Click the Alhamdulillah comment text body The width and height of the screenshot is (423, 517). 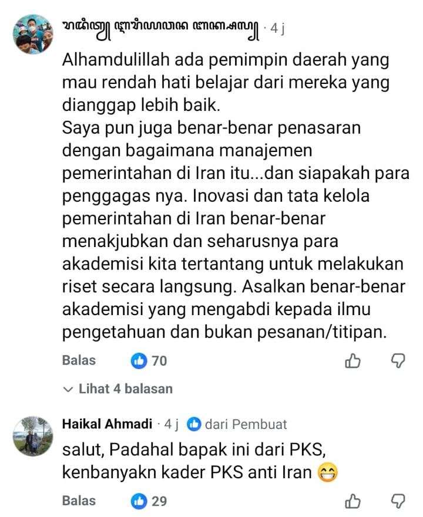[236, 196]
